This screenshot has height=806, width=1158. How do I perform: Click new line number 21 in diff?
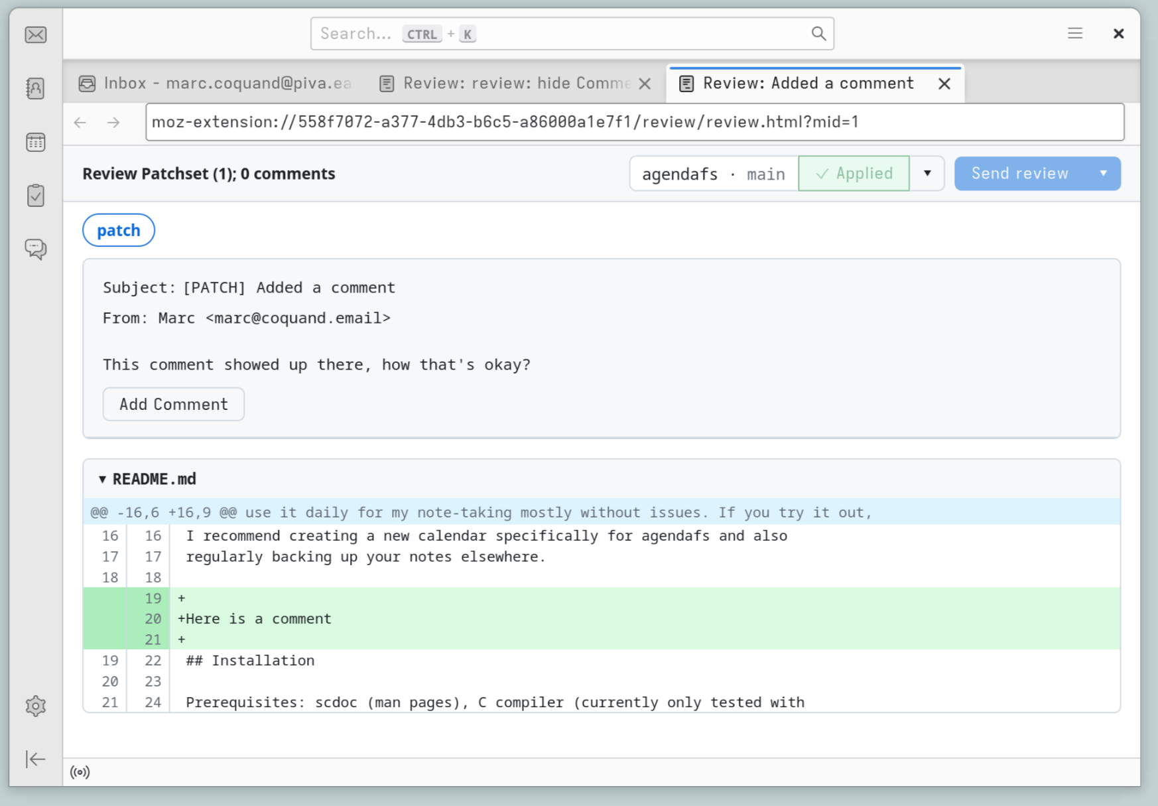pyautogui.click(x=153, y=639)
